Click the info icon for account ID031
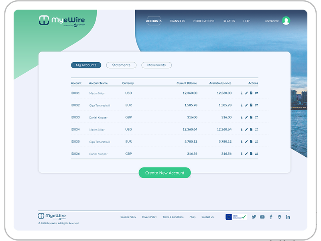 (x=242, y=93)
